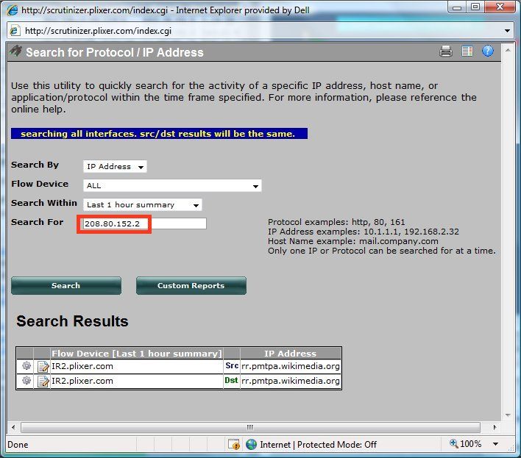
Task: Click the security shield status bar icon
Action: point(234,444)
